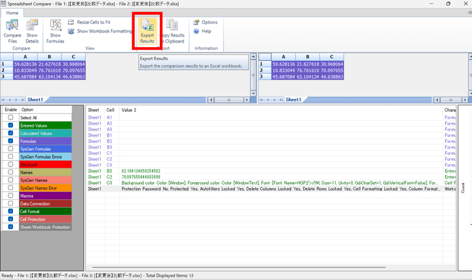Image resolution: width=472 pixels, height=280 pixels.
Task: Enable the SysGen Formulas checkbox
Action: tap(11, 149)
